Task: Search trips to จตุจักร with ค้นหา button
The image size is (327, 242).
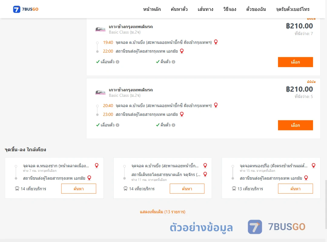Action: [x=187, y=189]
